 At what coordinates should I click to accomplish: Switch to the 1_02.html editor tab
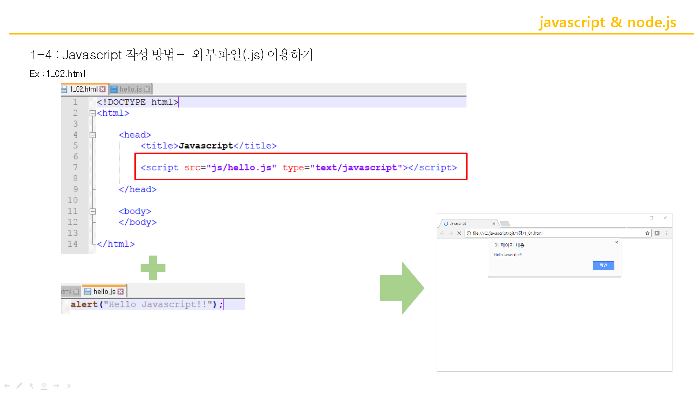[84, 89]
